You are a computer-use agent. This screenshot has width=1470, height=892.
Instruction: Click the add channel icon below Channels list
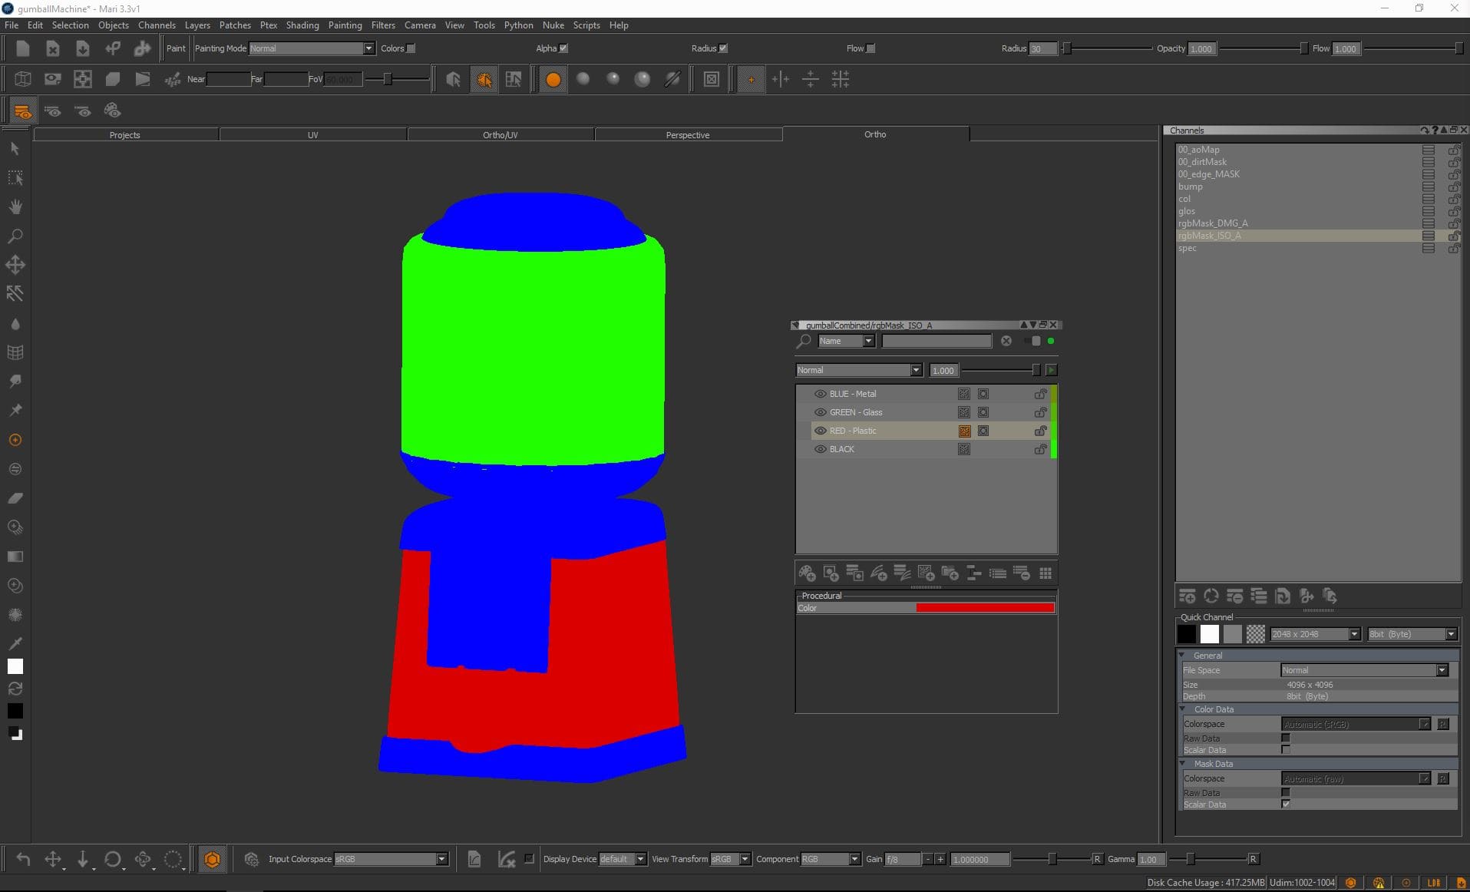[1188, 596]
